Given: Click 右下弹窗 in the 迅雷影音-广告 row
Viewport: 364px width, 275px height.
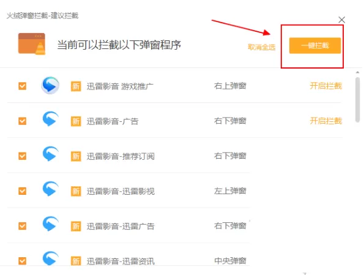Looking at the screenshot, I should point(230,121).
